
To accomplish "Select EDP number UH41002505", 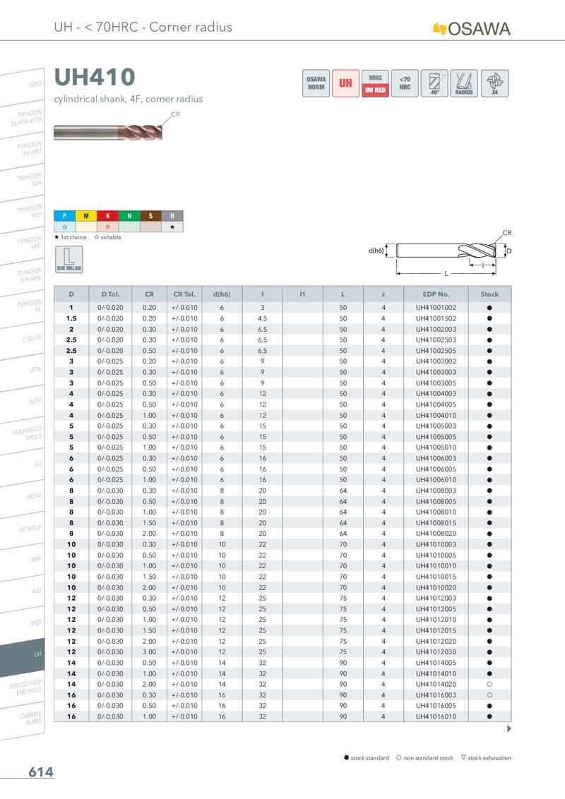I will click(436, 351).
